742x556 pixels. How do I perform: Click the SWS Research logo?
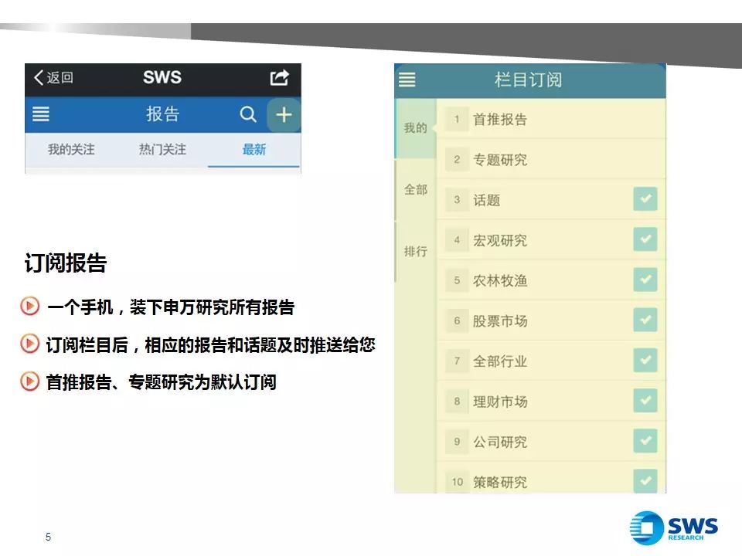coord(673,527)
